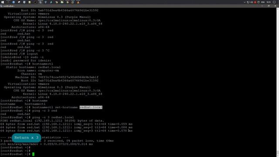Open the system tray clock
The width and height of the screenshot is (279, 157).
pos(269,2)
